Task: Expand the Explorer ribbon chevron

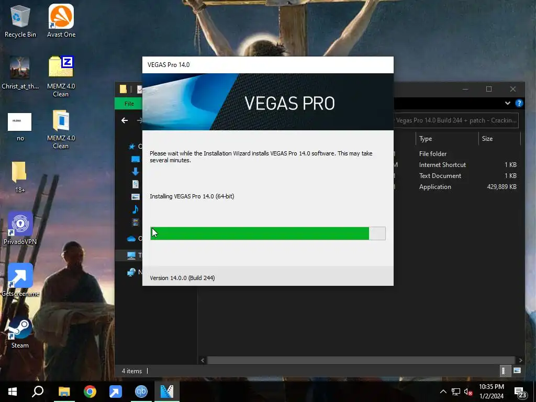Action: point(508,103)
